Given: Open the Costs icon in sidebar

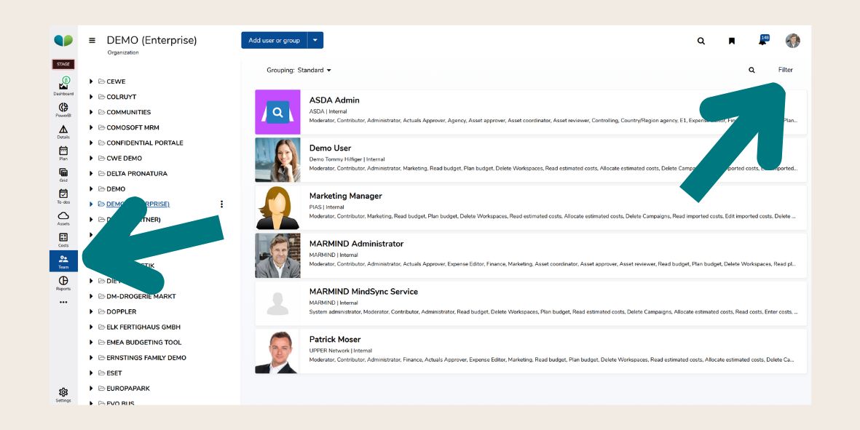Looking at the screenshot, I should pyautogui.click(x=63, y=238).
